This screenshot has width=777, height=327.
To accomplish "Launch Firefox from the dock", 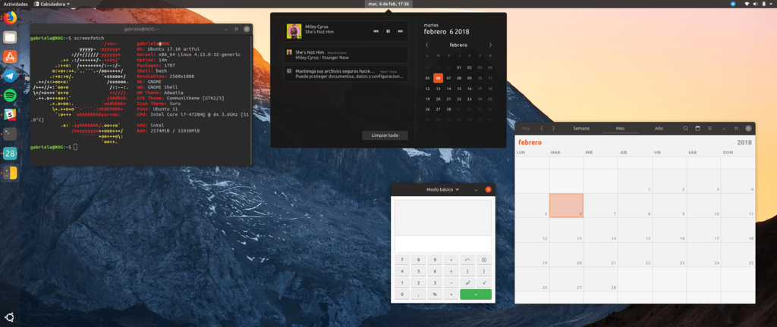I will coord(10,18).
